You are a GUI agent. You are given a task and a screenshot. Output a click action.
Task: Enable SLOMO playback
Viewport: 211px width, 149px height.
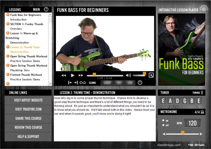point(92,83)
